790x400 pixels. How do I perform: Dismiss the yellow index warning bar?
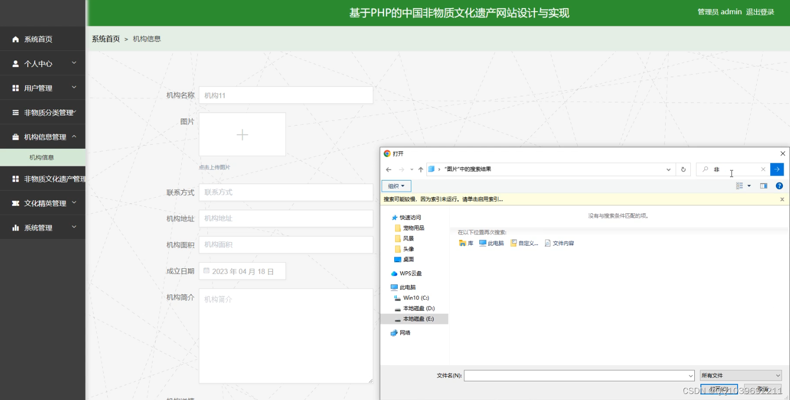[782, 199]
